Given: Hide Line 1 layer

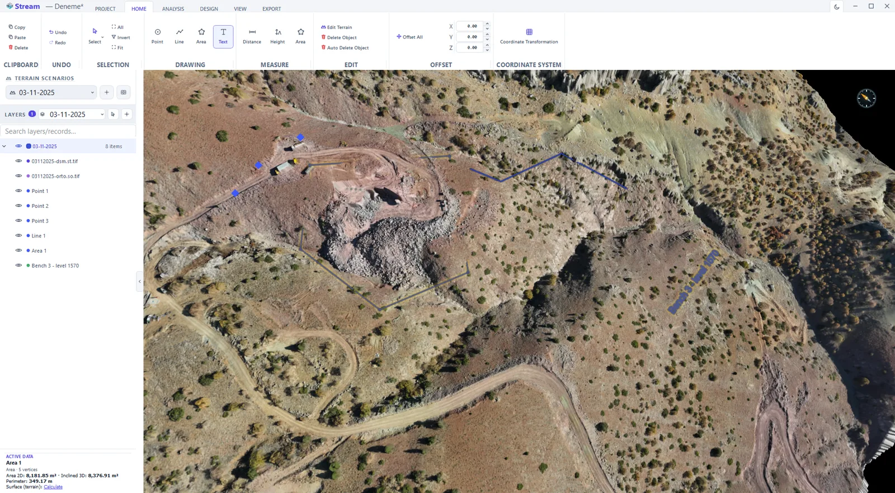Looking at the screenshot, I should tap(18, 235).
